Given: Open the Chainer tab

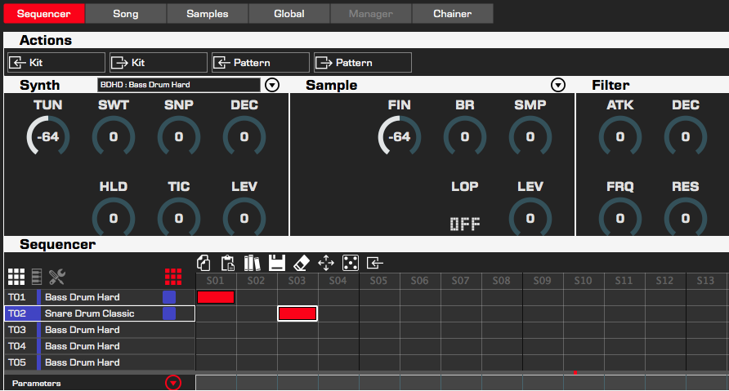Looking at the screenshot, I should 453,14.
